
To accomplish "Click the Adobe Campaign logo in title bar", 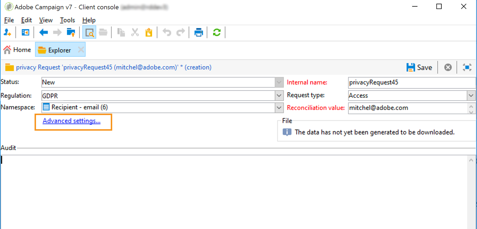I will tap(8, 6).
